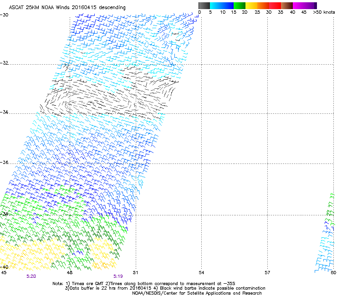The width and height of the screenshot is (337, 296).
Task: Click the -34 latitude axis label
Action: [4, 112]
